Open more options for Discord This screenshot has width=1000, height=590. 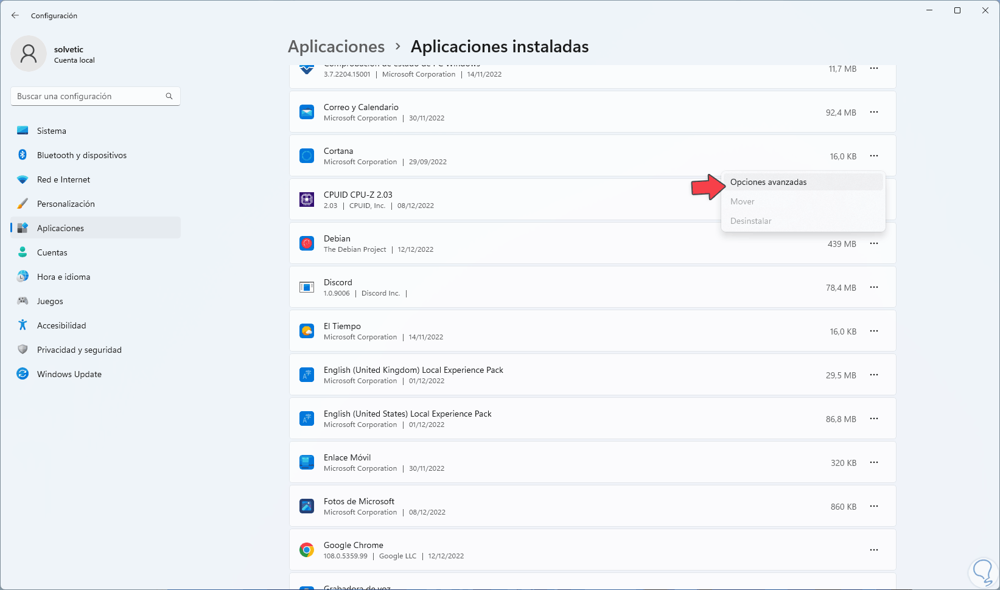874,287
